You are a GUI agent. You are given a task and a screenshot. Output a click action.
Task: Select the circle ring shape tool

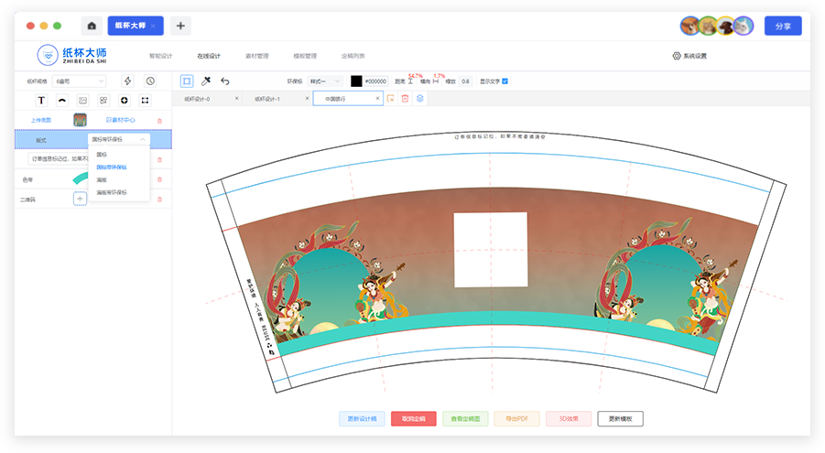(x=125, y=100)
